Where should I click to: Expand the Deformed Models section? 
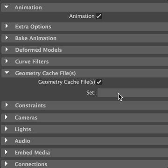[7, 49]
